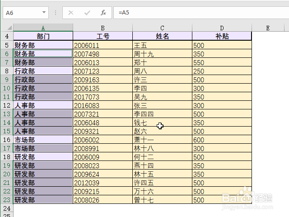Click employee ID 2006135
Viewport: 289px width, 217px height.
87,89
